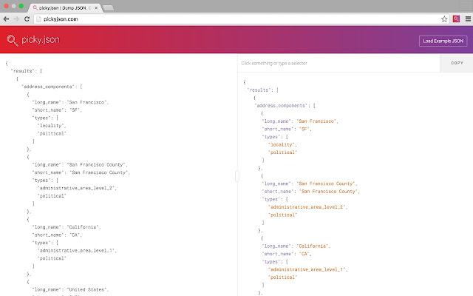473x296 pixels.
Task: Click the COPY button
Action: pos(457,63)
